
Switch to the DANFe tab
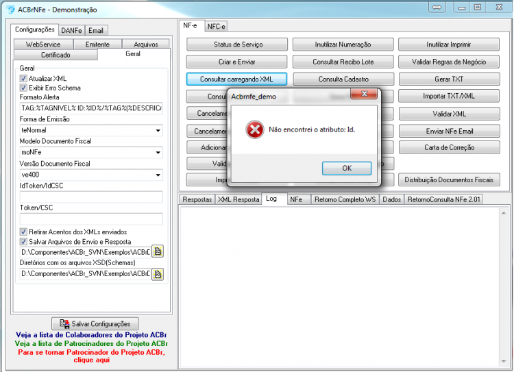pos(71,30)
